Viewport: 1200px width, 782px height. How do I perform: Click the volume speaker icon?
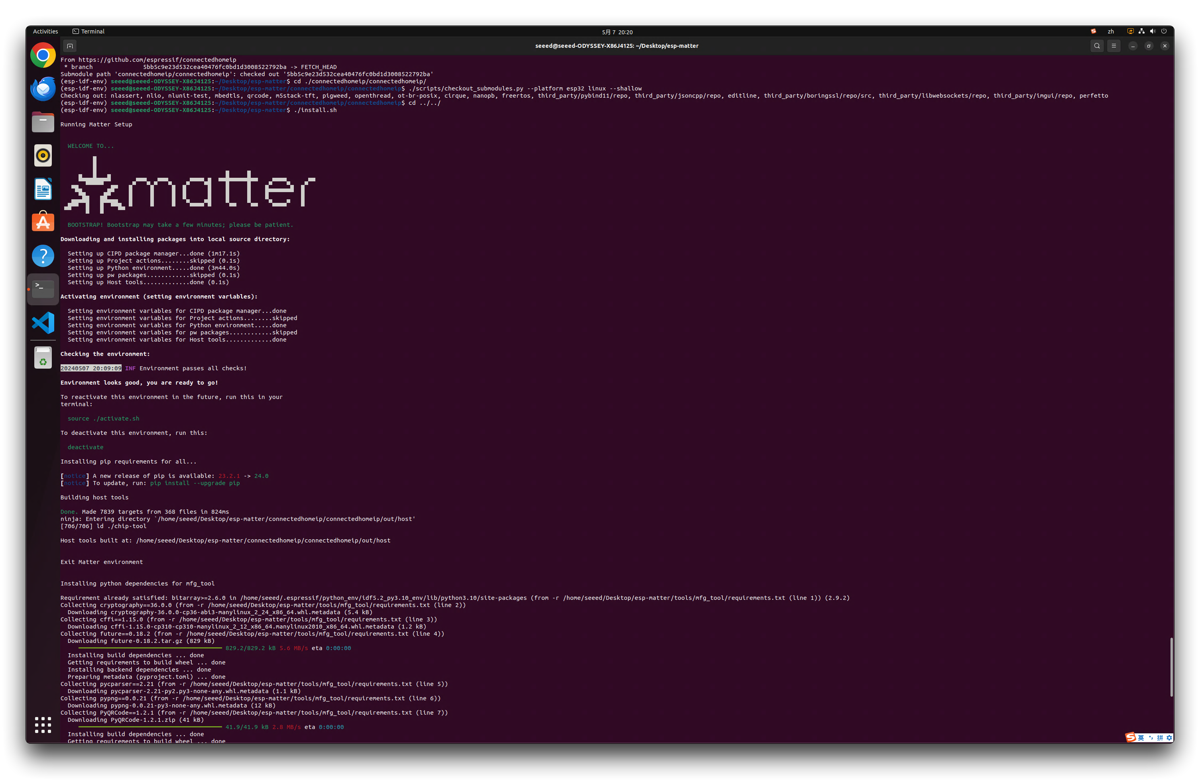(x=1153, y=31)
